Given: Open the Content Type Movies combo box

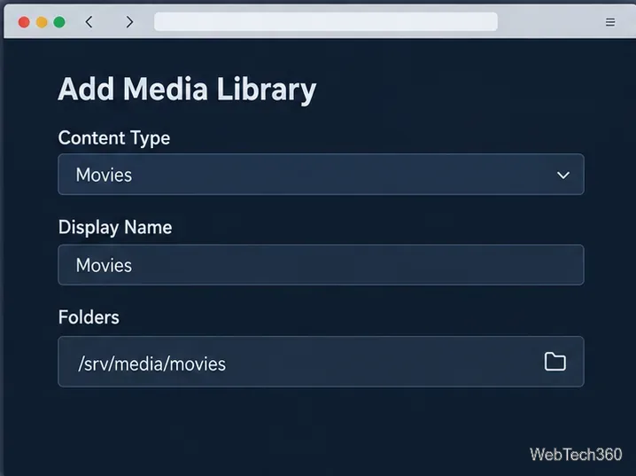Looking at the screenshot, I should pos(321,175).
